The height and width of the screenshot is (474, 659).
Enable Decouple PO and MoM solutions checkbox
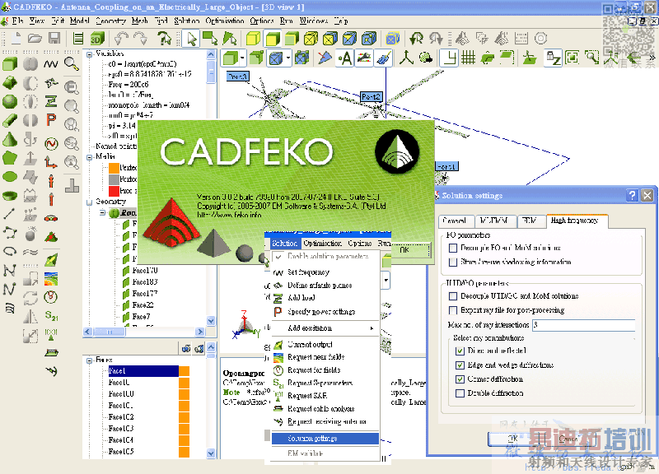(x=452, y=249)
